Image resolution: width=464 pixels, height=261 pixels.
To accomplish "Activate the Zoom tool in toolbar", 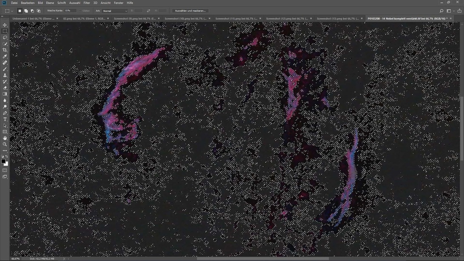I will [x=5, y=145].
